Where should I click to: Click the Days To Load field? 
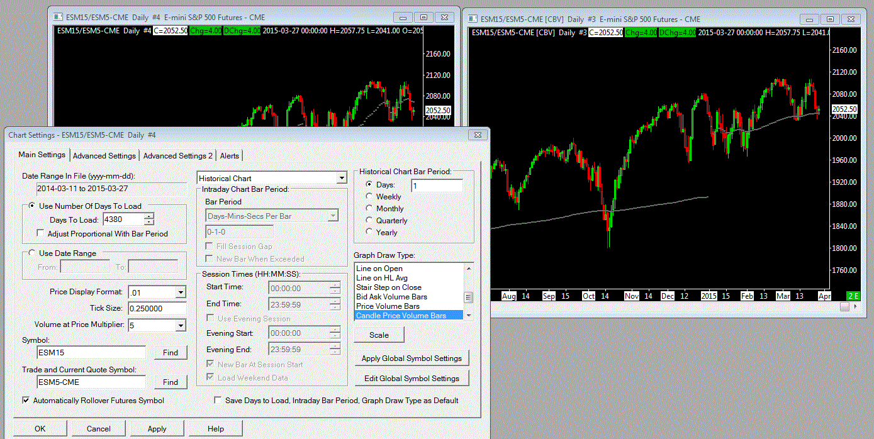(x=123, y=219)
